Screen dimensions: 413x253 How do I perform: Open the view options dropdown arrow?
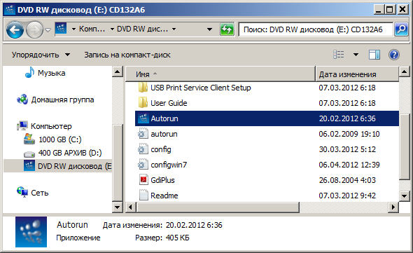click(356, 55)
